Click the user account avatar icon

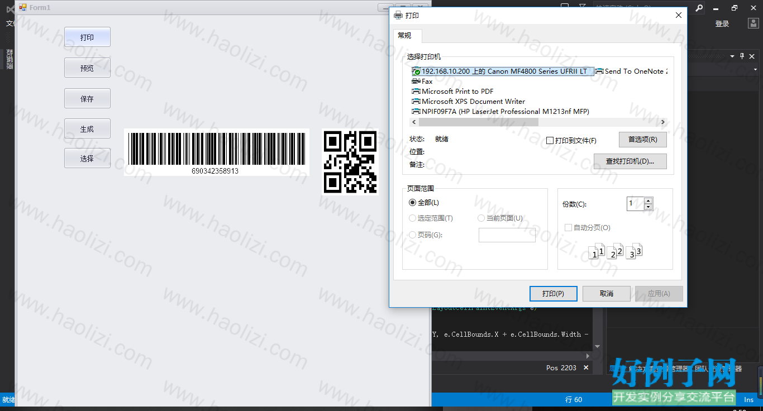click(753, 23)
